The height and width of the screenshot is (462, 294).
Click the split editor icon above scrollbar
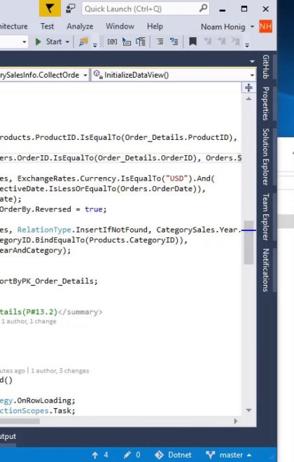tap(248, 87)
